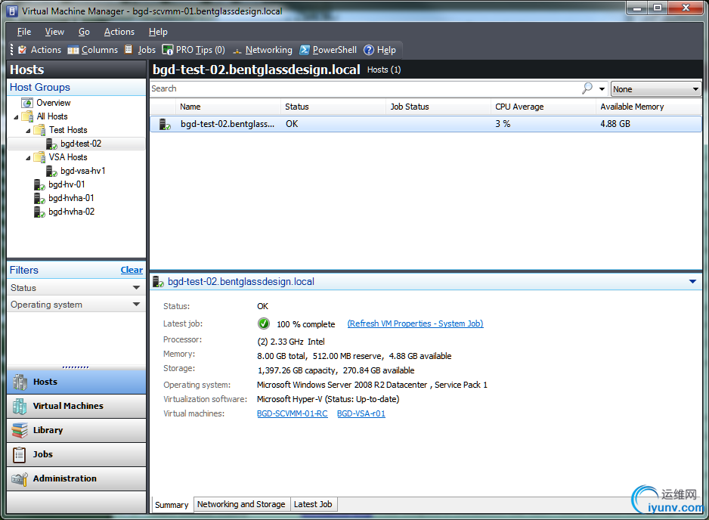Click the Virtual Machines pane icon

click(x=20, y=406)
